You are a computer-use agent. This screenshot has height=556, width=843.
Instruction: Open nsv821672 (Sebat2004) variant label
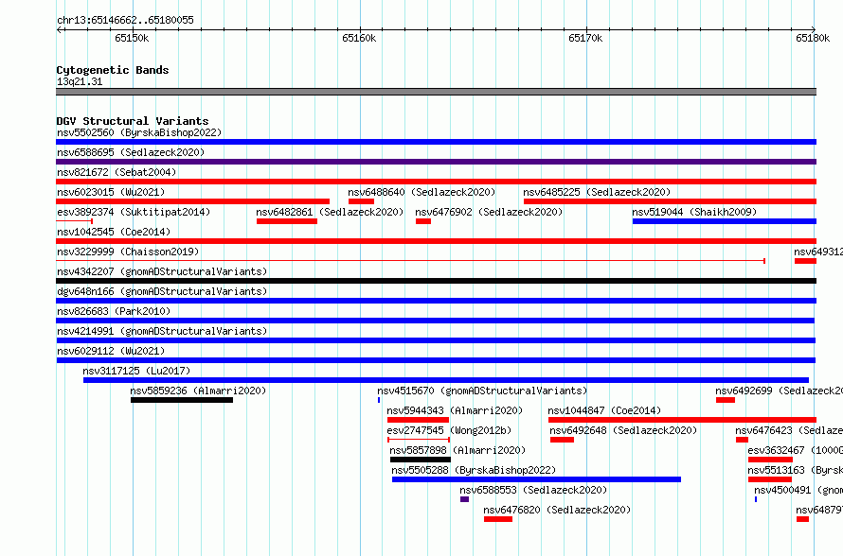point(117,172)
